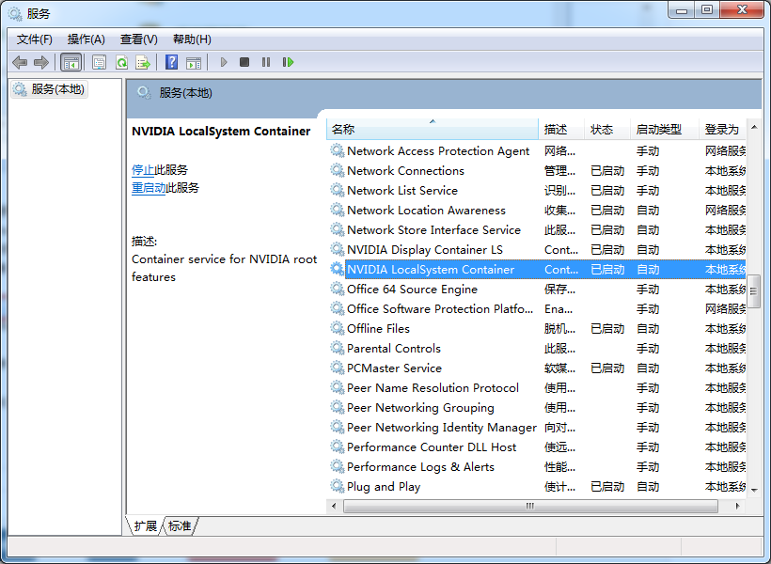Select the Plug and Play service row
The image size is (771, 564).
[x=384, y=487]
